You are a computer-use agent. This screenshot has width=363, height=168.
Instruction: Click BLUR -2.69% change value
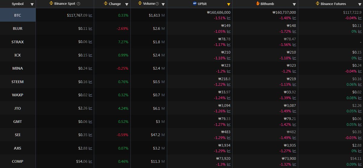[123, 28]
